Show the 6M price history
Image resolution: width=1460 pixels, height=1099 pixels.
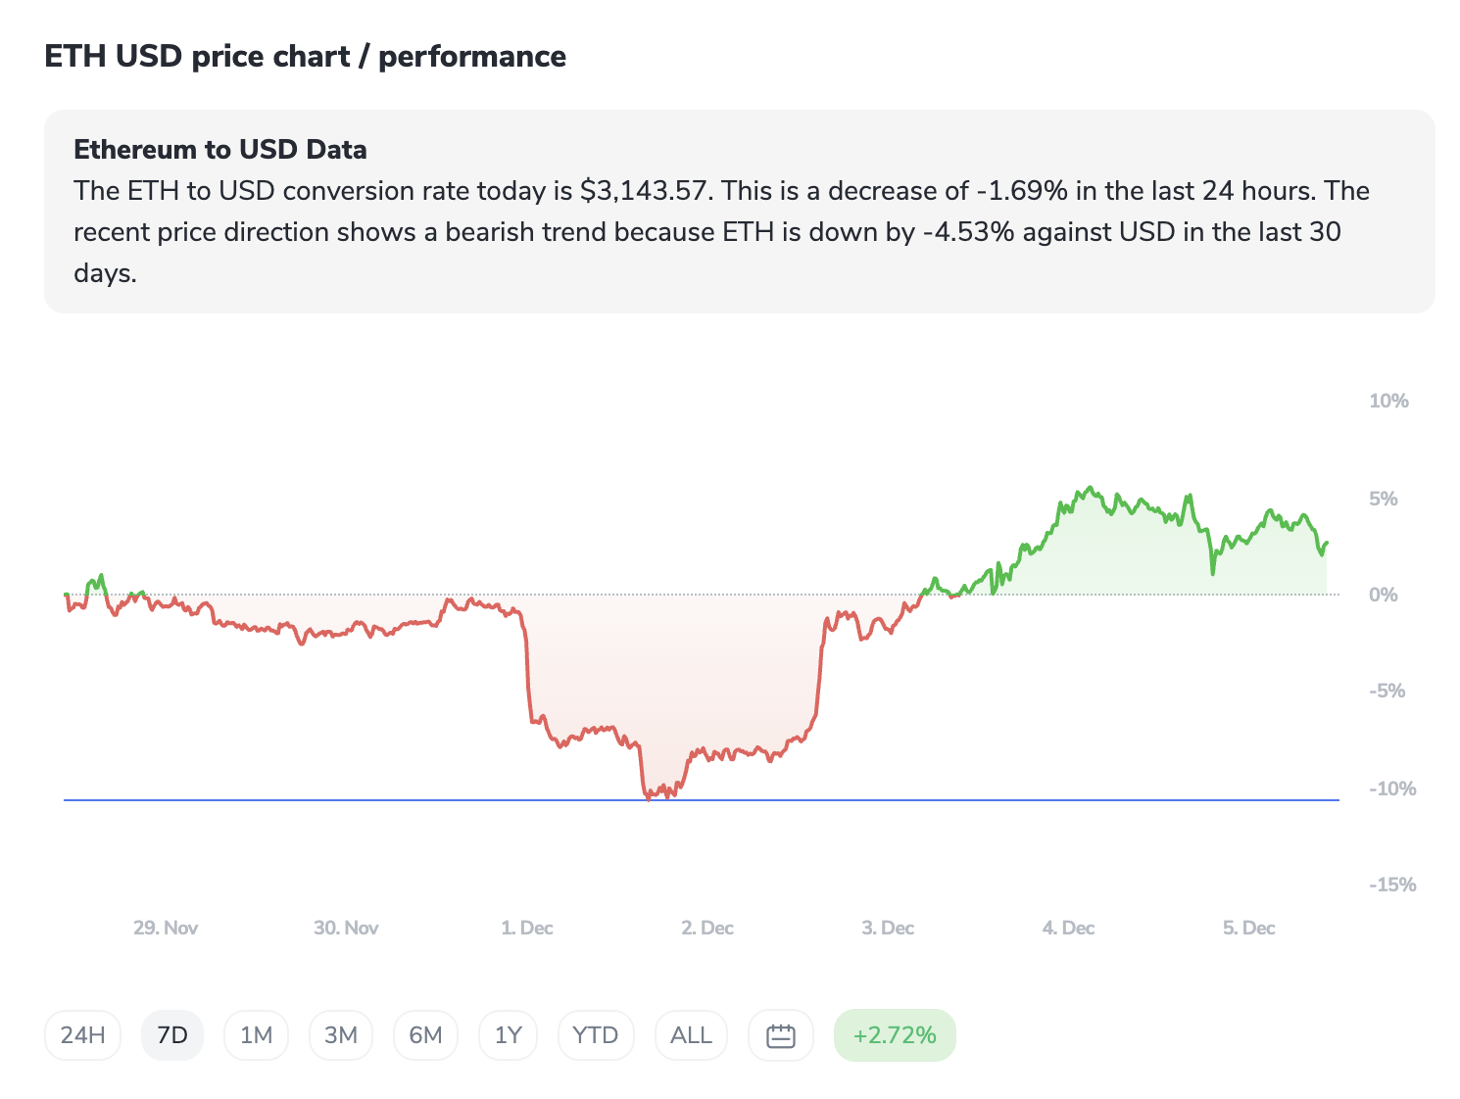click(425, 1035)
